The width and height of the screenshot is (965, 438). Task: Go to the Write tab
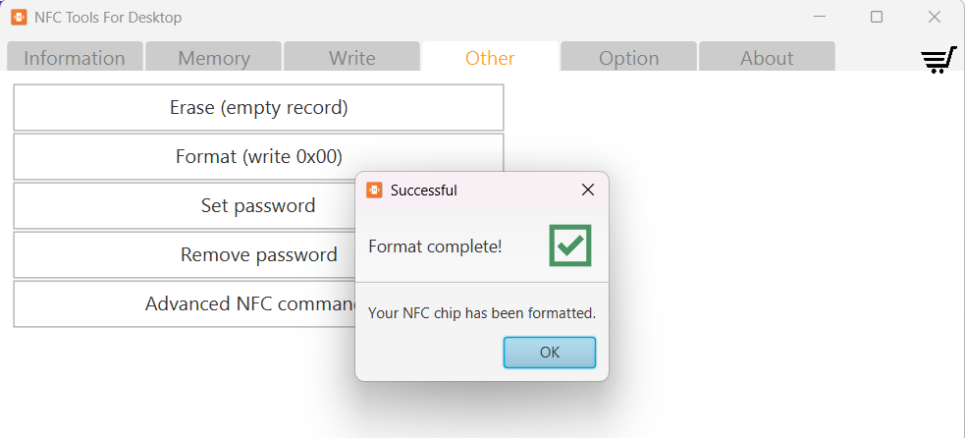(351, 58)
